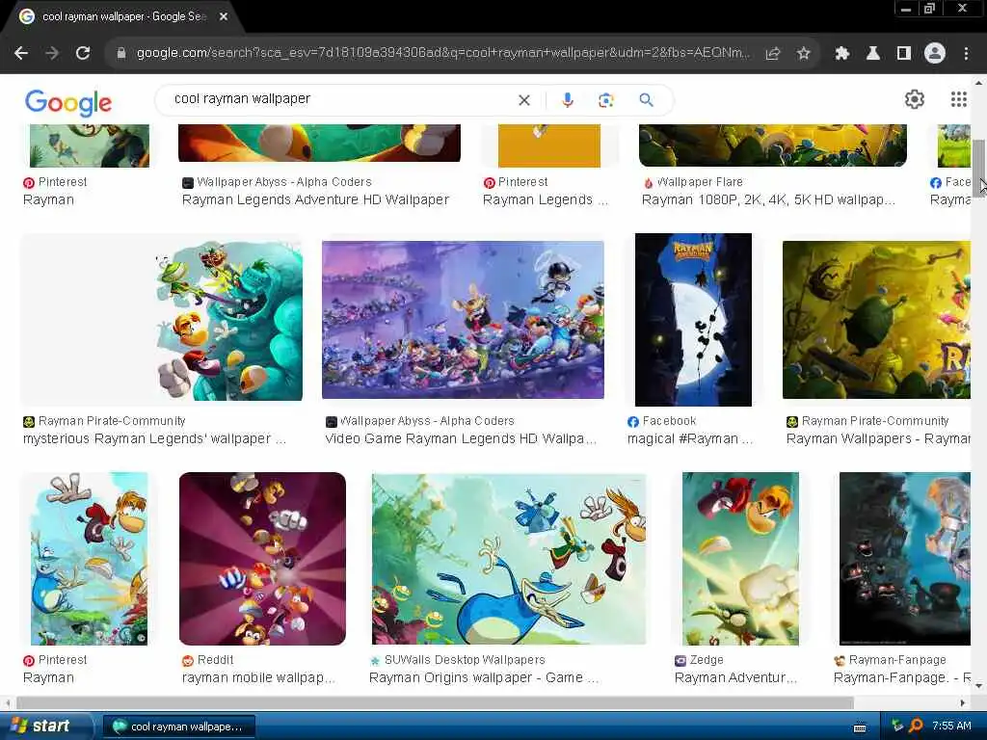Open the Rayman Wallpapers - Rayman link

coord(878,438)
